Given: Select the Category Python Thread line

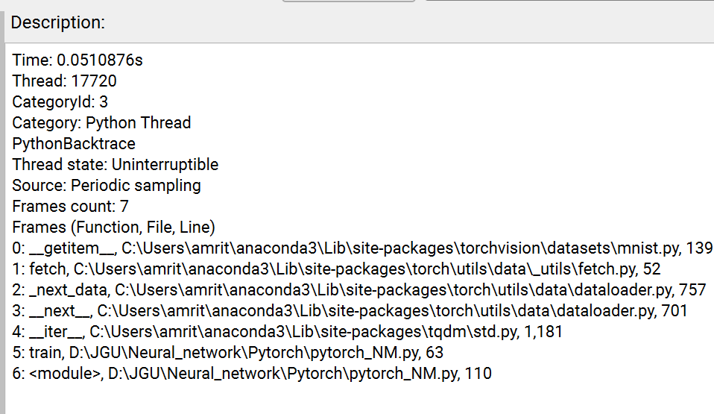Looking at the screenshot, I should pyautogui.click(x=101, y=123).
